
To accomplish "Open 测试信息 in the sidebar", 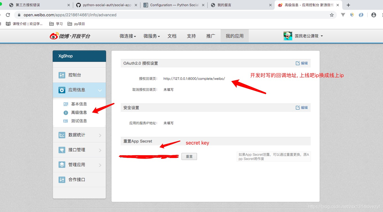I will 79,121.
